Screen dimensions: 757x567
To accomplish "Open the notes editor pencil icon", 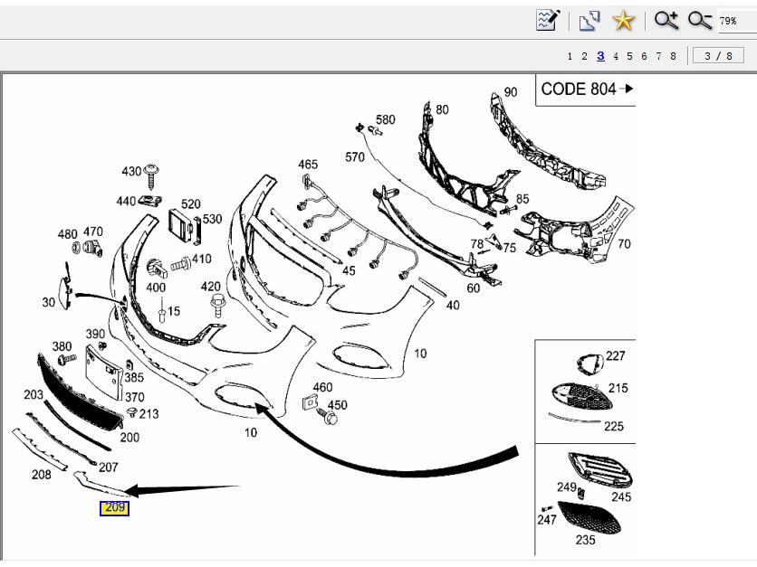I will click(x=547, y=21).
